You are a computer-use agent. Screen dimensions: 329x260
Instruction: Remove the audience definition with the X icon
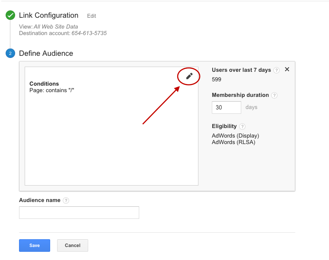(x=287, y=69)
